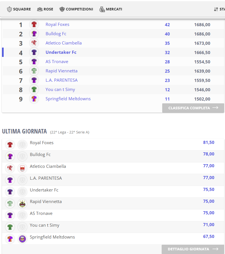
Task: Click Rapid Viennetta crest in Ultima Giornata
Action: [22, 204]
